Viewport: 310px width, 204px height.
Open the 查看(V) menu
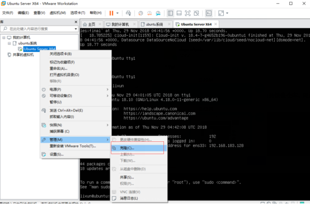coord(39,13)
